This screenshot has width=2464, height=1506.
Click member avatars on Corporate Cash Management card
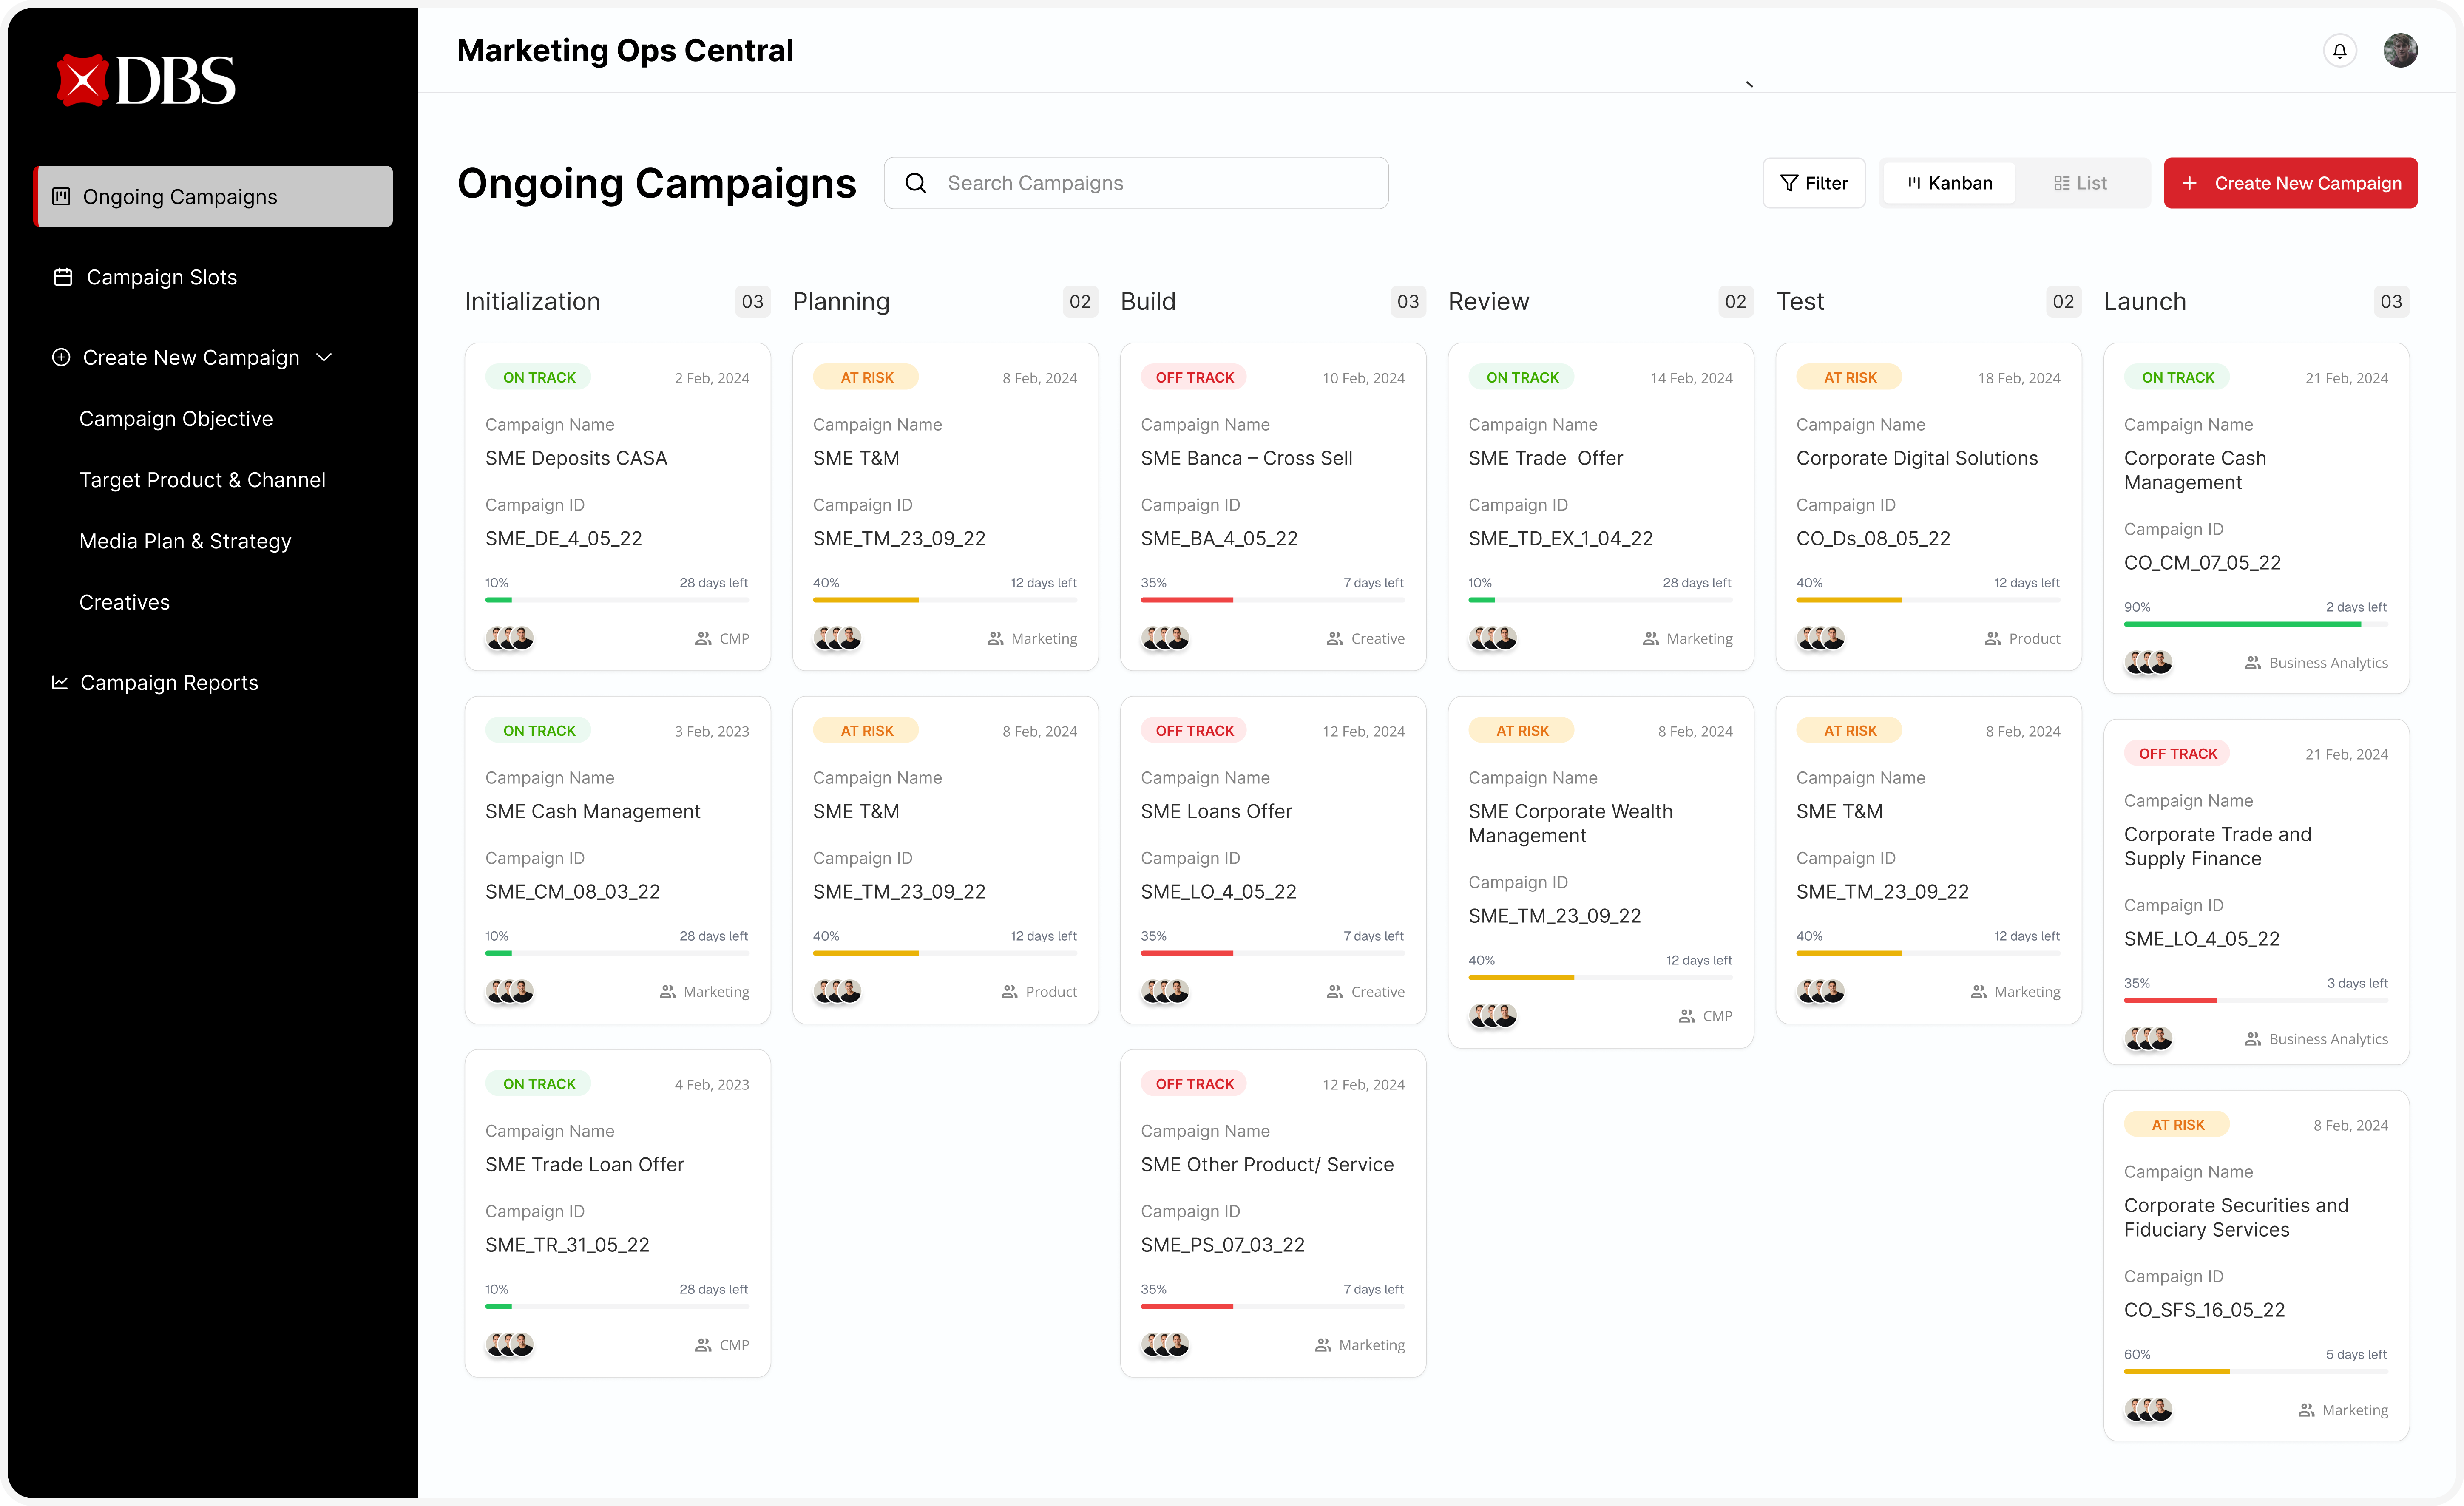click(2149, 662)
